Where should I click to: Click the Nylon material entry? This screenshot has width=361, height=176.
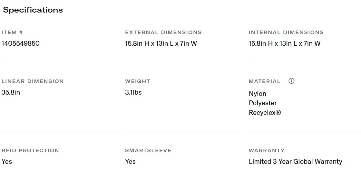tap(258, 94)
